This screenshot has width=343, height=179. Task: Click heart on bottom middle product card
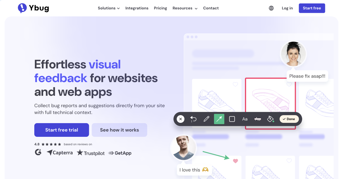coord(289,161)
